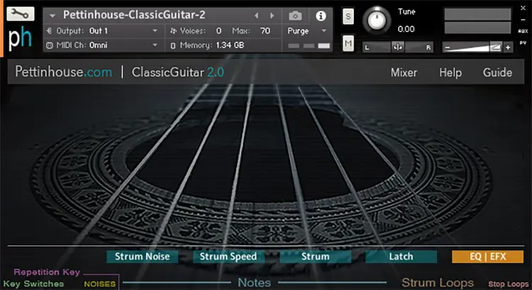Click the Max voices value 70

(265, 31)
